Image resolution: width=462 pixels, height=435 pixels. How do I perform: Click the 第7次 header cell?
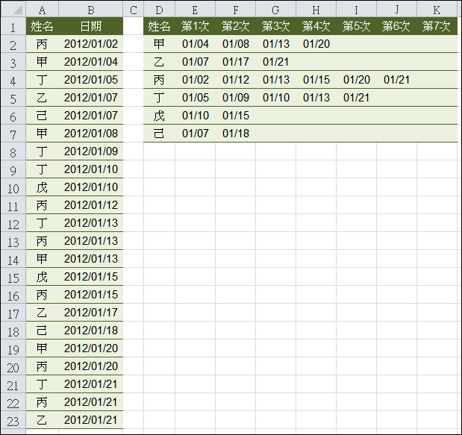point(437,26)
